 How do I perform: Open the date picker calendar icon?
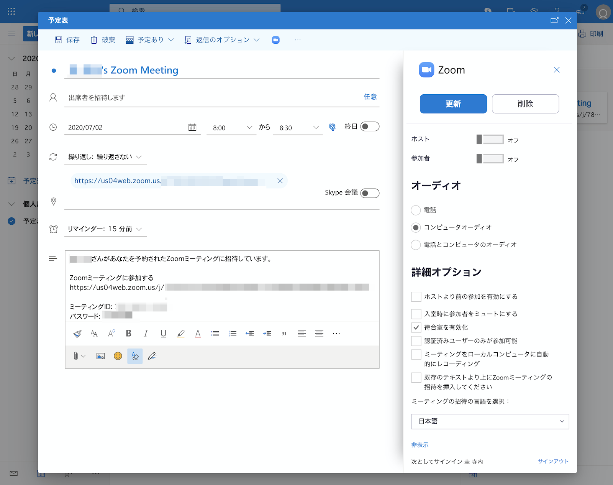192,127
